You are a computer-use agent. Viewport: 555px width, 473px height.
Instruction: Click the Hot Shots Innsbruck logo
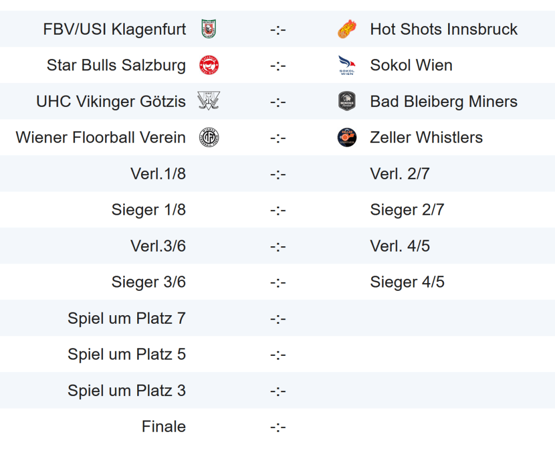point(347,29)
